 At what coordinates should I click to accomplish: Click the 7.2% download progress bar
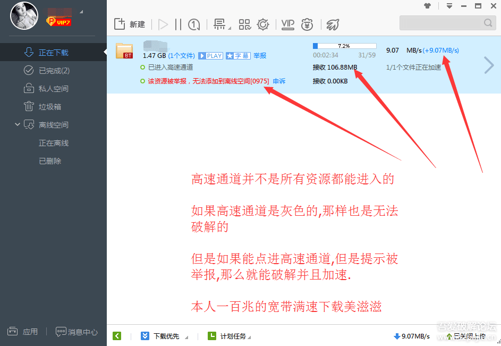pos(344,46)
